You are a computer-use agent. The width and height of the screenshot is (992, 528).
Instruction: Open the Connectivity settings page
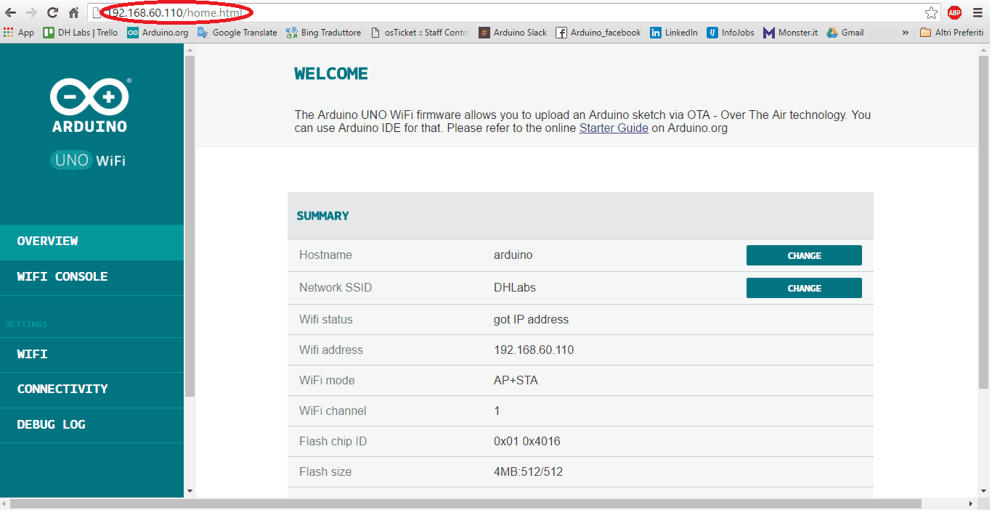point(62,389)
